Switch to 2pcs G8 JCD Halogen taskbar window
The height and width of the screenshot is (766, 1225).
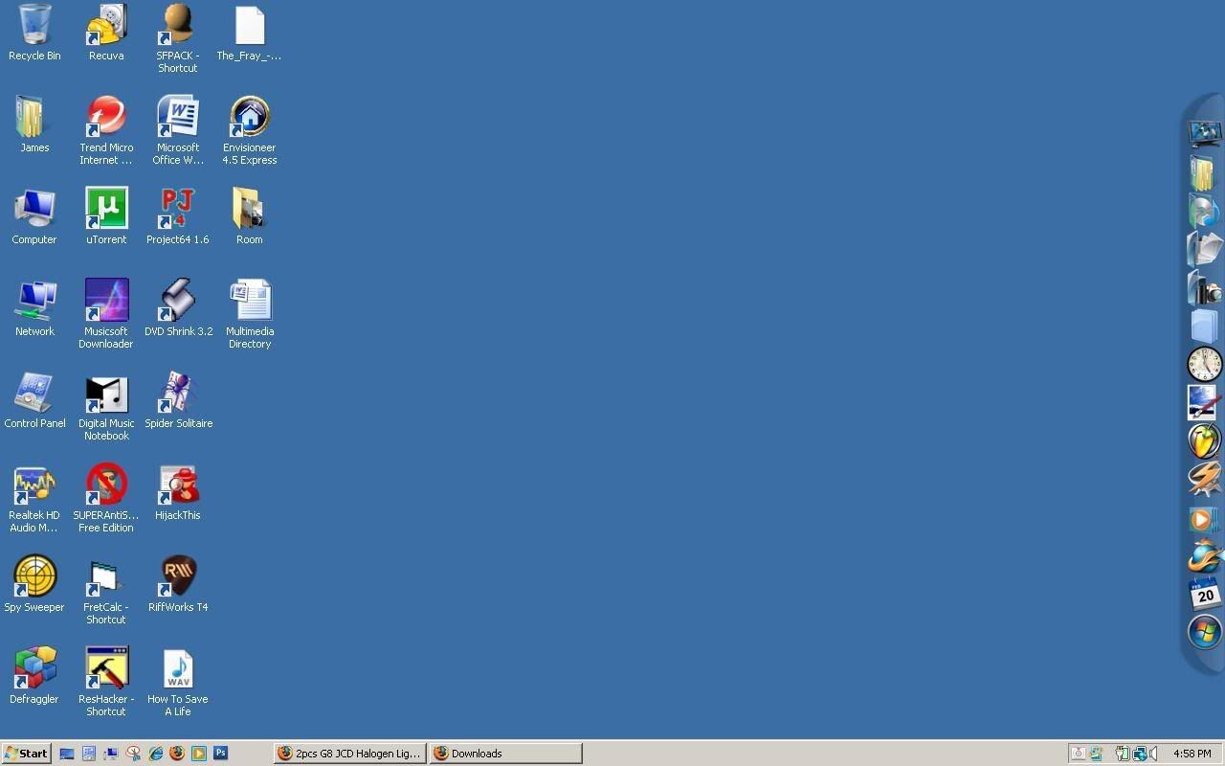[349, 754]
